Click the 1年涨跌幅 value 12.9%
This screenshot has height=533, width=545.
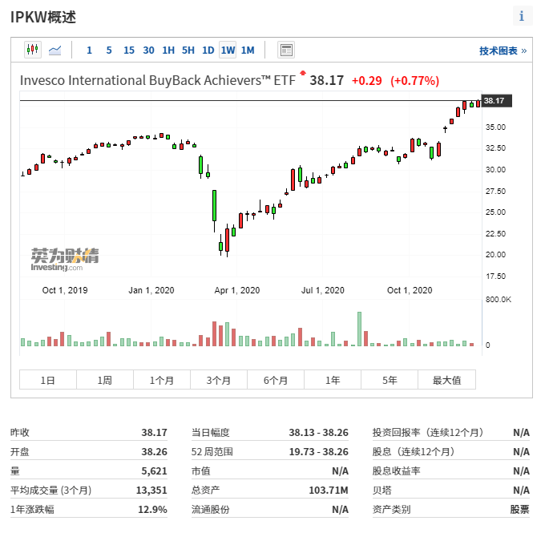click(152, 510)
